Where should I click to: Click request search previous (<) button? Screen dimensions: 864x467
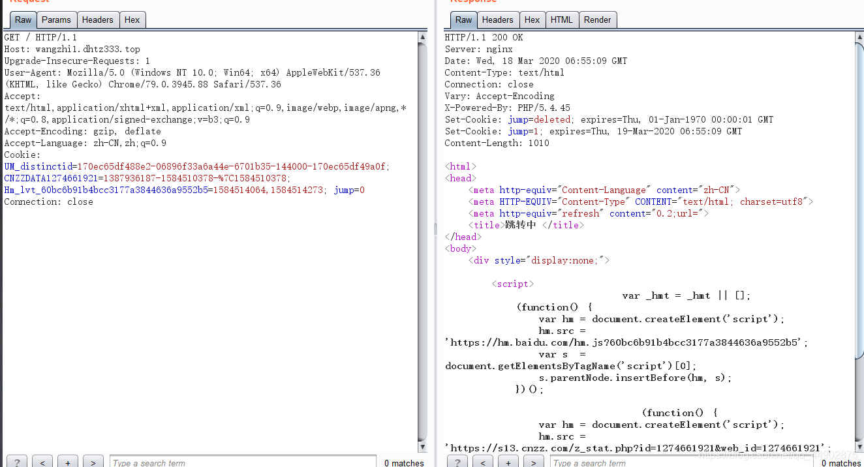click(x=42, y=462)
